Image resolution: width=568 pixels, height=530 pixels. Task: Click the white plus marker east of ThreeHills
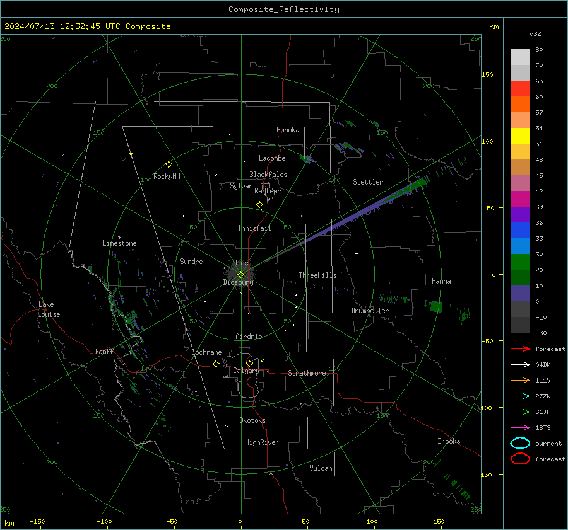357,253
